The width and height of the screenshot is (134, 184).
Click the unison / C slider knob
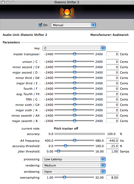coord(75,61)
